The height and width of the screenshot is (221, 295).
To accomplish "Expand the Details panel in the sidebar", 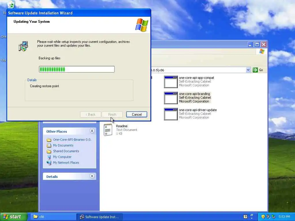I will coord(92,176).
